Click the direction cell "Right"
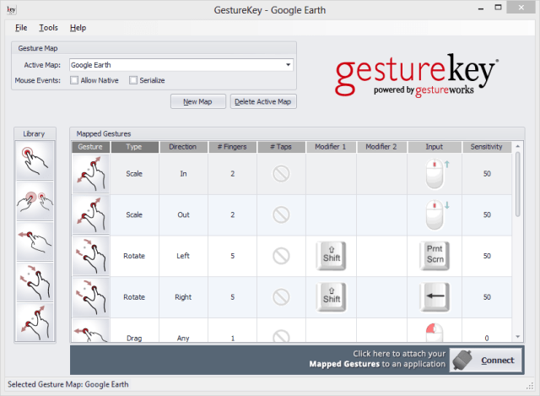This screenshot has width=540, height=396. pyautogui.click(x=183, y=297)
